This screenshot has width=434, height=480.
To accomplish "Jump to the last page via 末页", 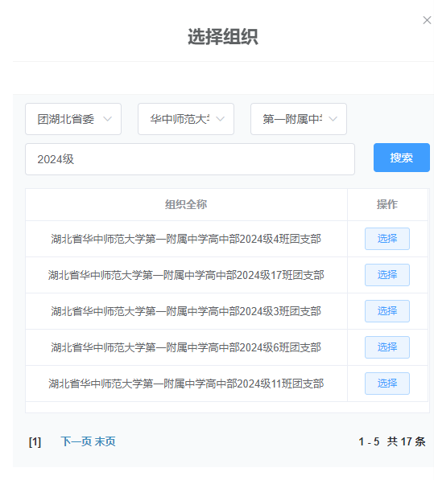I will [x=105, y=441].
